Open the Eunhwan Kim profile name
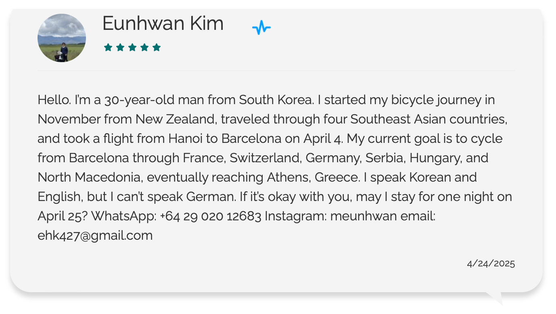 click(163, 23)
